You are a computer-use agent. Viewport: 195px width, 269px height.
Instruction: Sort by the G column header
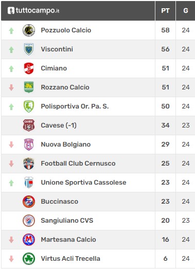[x=186, y=11]
